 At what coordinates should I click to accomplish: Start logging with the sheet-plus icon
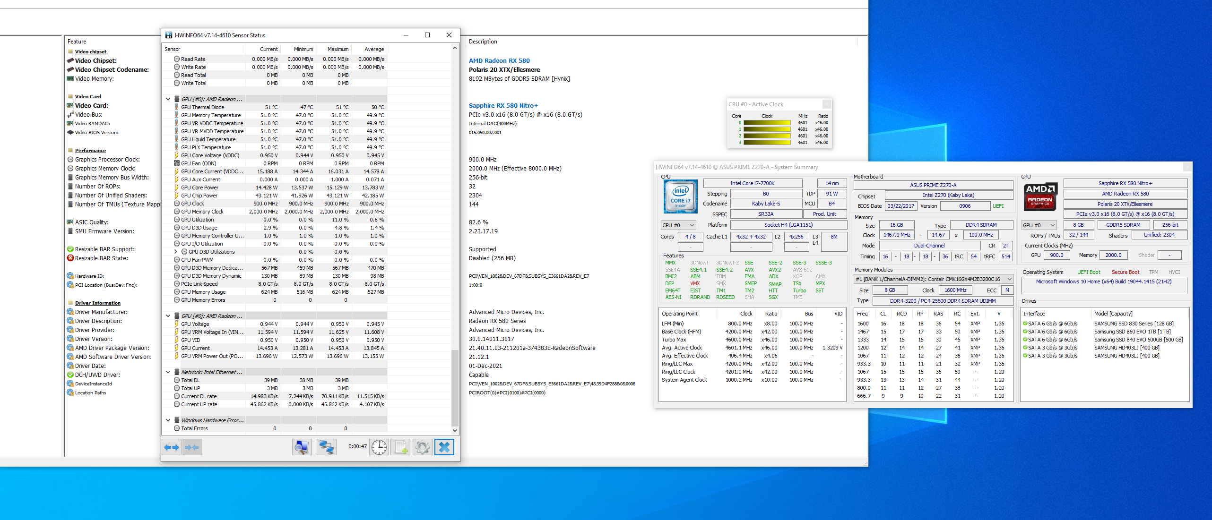[x=401, y=447]
